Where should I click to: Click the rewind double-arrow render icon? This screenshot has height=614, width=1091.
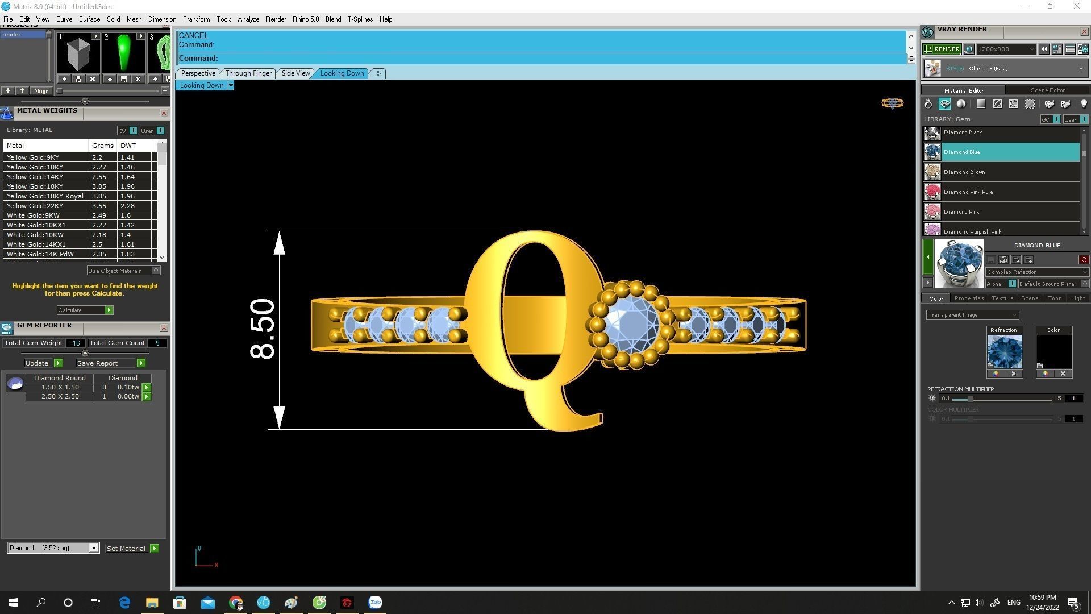1044,49
